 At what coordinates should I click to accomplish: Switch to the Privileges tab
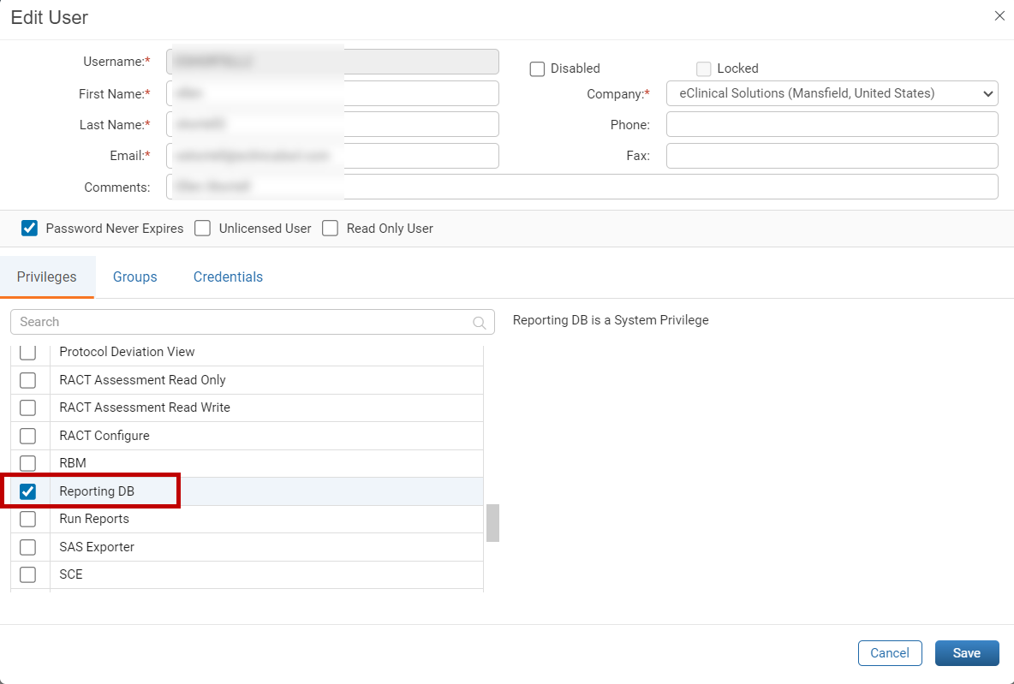click(46, 277)
